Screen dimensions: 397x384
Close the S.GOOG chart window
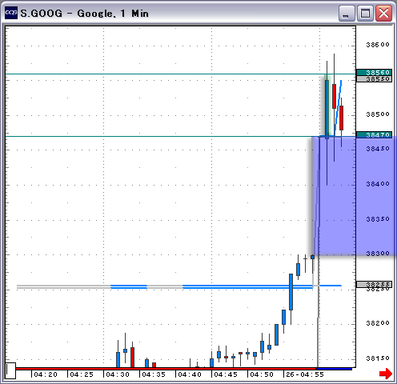(383, 13)
